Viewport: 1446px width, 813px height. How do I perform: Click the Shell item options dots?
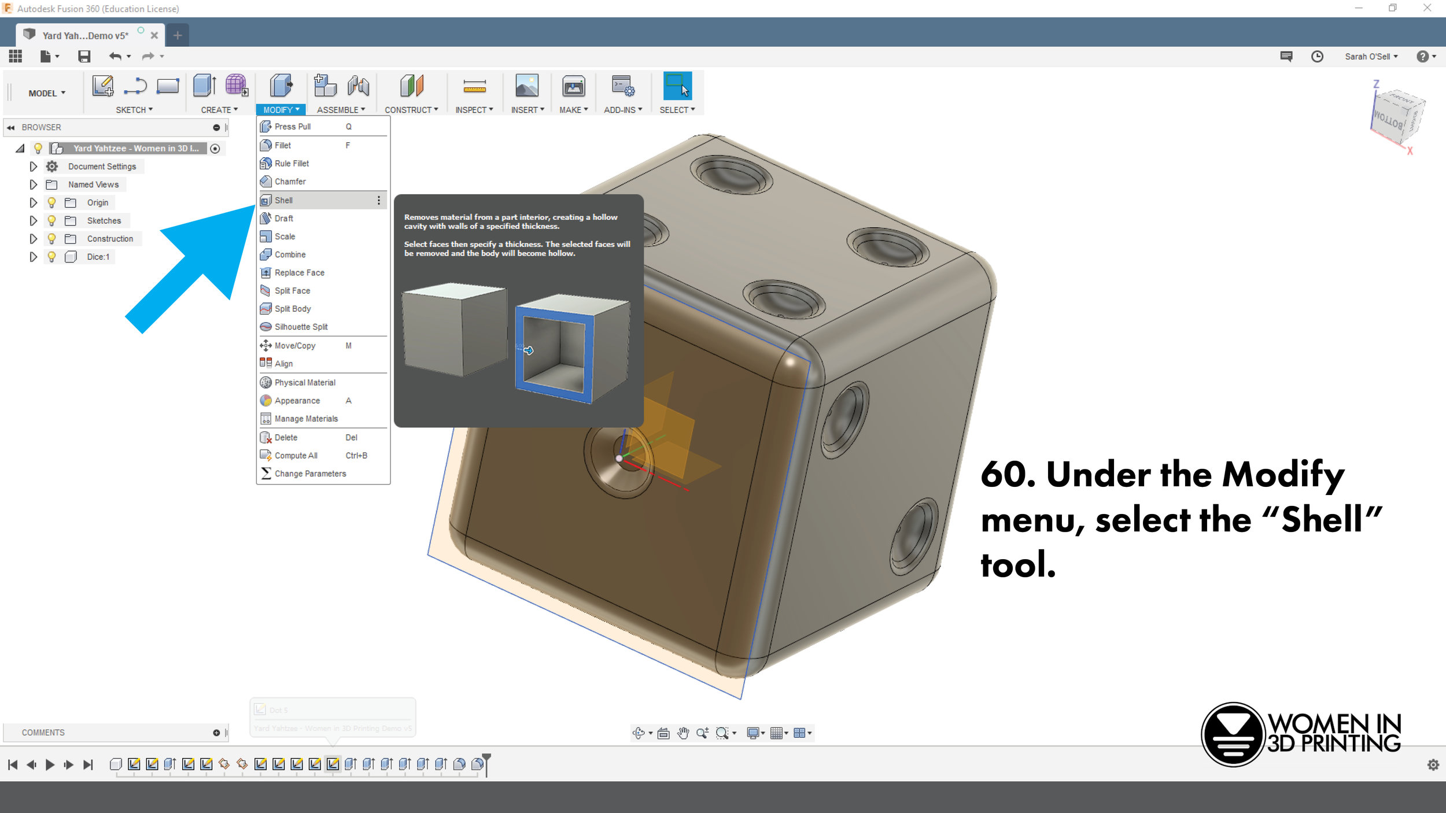click(379, 200)
